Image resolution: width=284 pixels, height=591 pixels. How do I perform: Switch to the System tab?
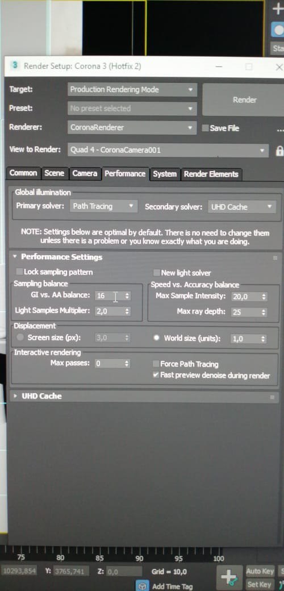coord(165,174)
